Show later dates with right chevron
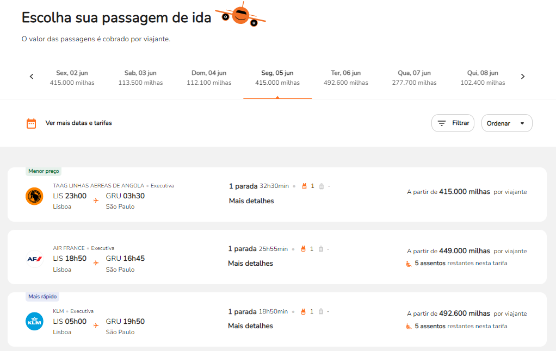Image resolution: width=556 pixels, height=351 pixels. 523,77
